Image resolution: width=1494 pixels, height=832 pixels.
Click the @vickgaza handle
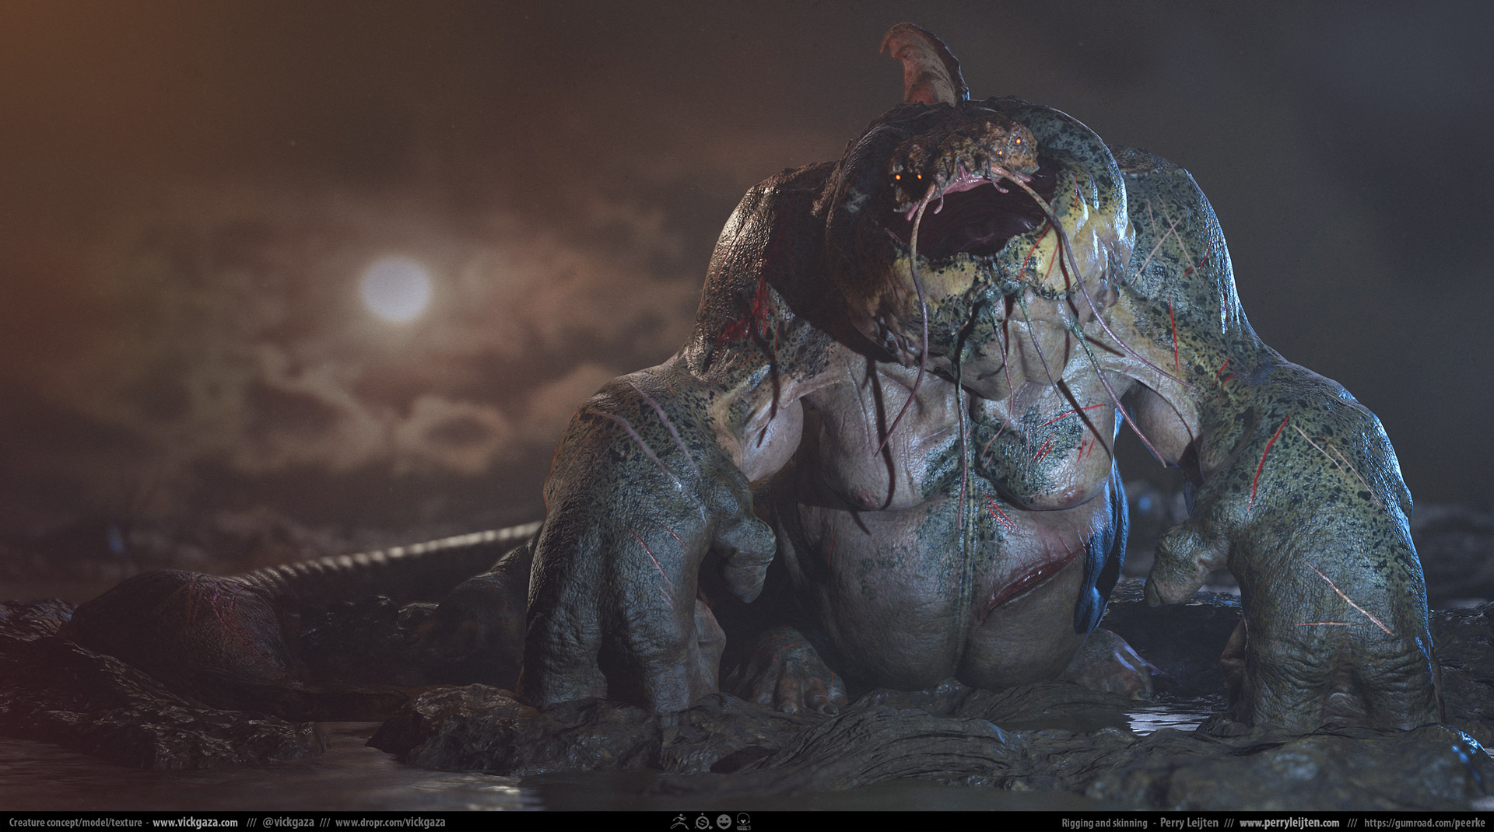(288, 822)
